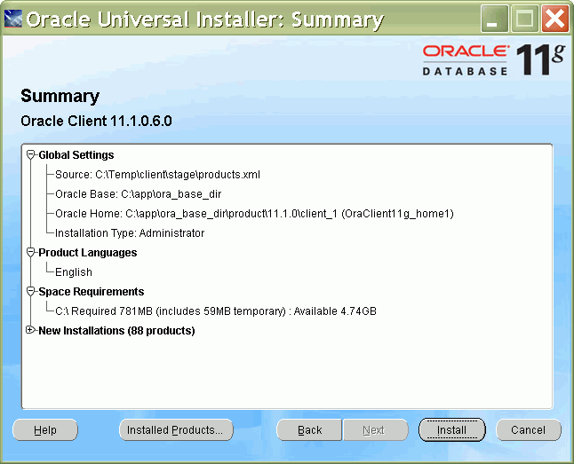The image size is (574, 464).
Task: Select the English language row
Action: tap(74, 272)
